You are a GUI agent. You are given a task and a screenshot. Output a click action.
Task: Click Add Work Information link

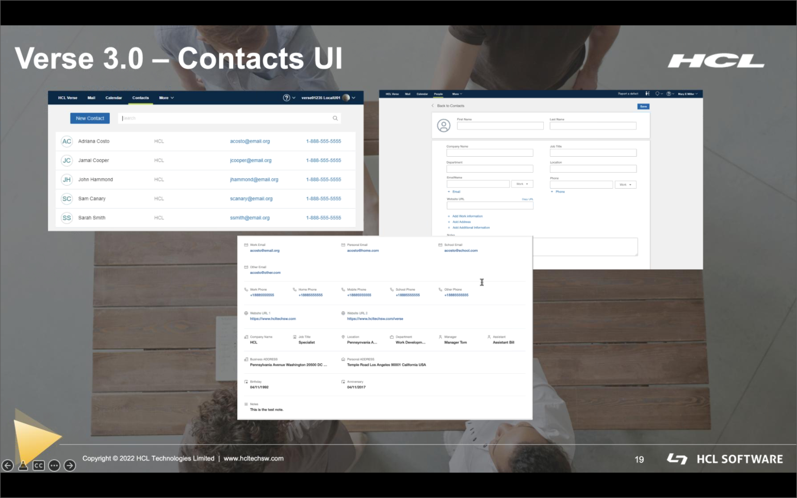(x=465, y=217)
